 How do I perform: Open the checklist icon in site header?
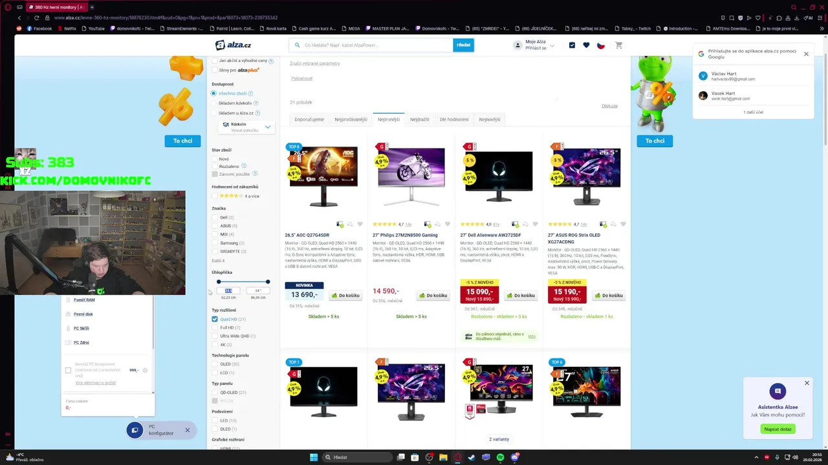coord(572,45)
